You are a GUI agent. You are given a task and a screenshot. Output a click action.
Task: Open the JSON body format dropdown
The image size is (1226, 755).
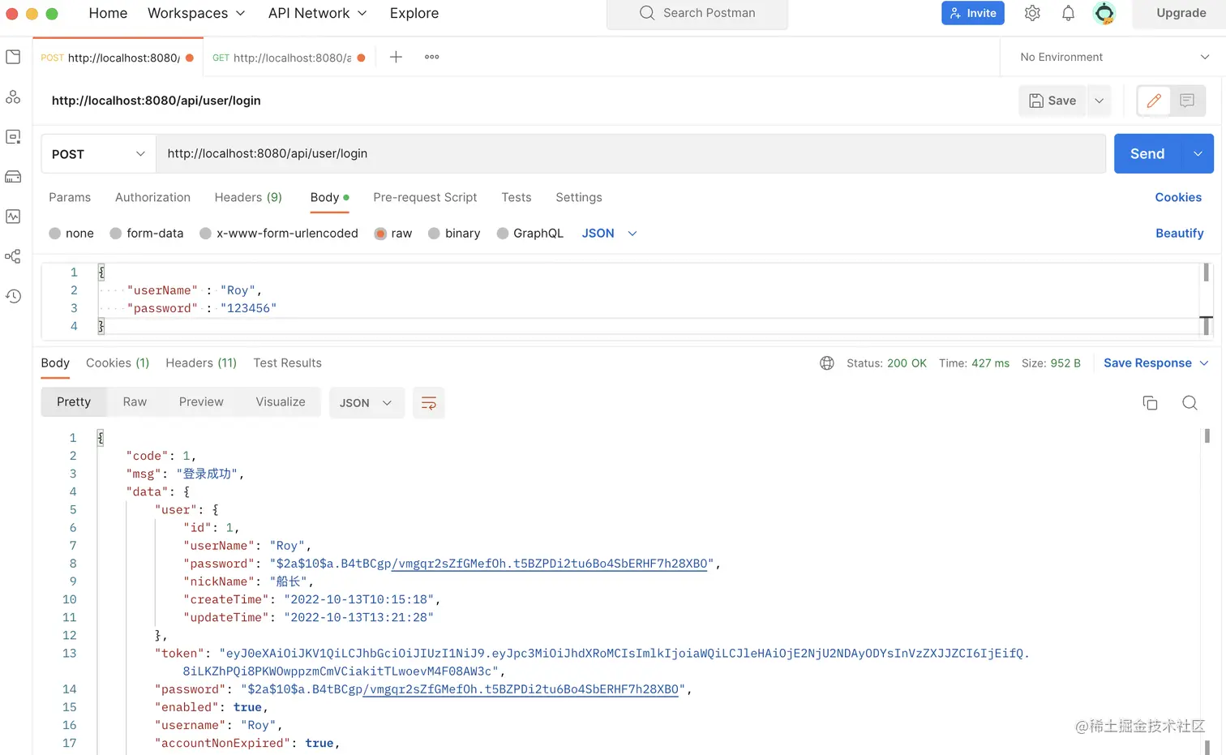click(609, 234)
